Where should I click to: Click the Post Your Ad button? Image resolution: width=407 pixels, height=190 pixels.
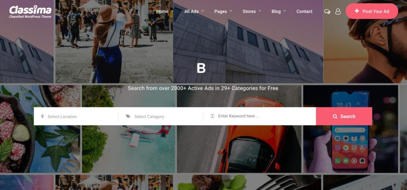coord(372,11)
